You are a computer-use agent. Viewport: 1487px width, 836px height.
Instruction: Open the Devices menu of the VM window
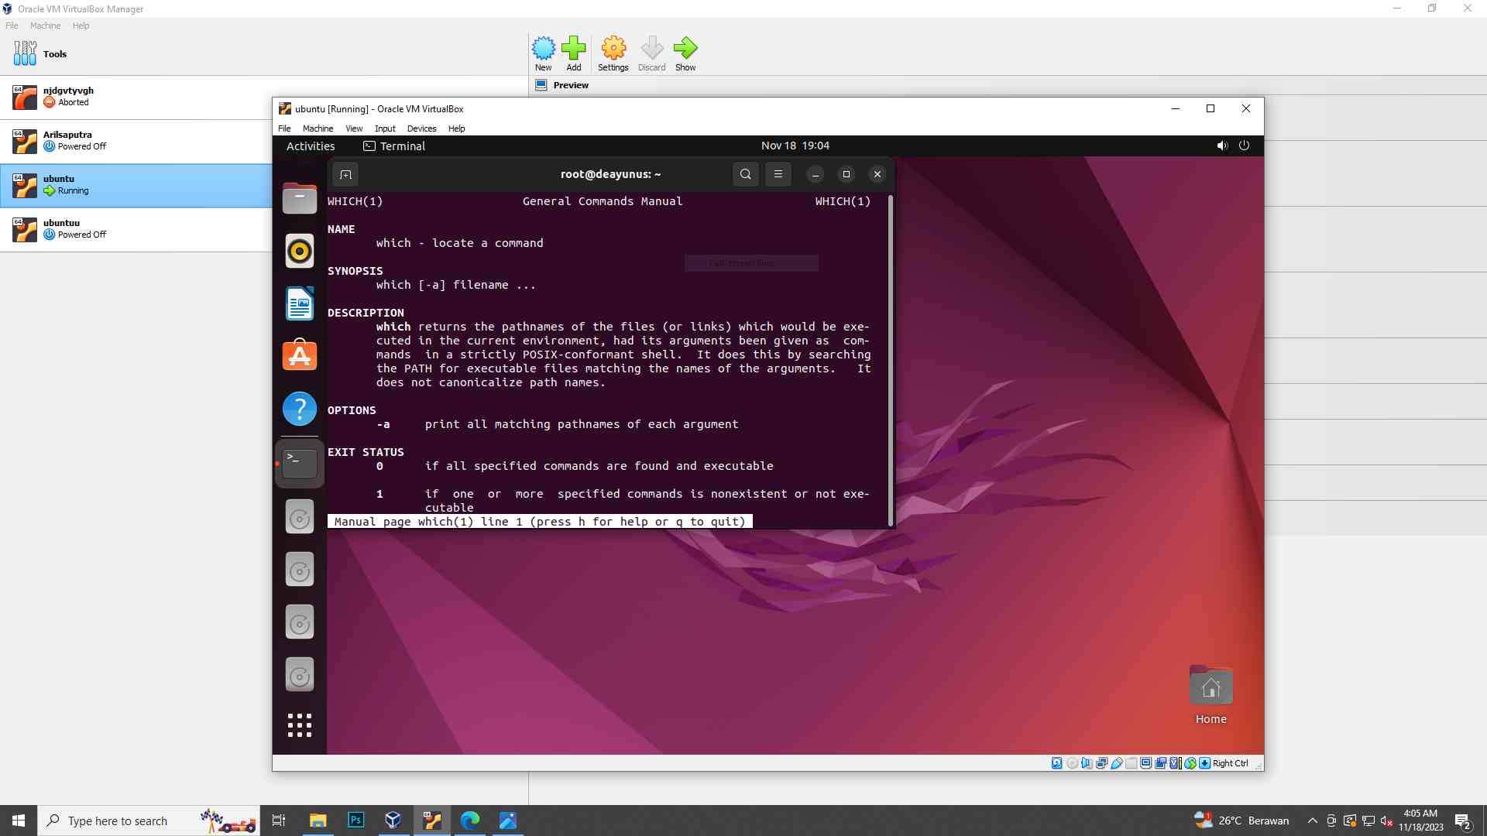pyautogui.click(x=421, y=128)
